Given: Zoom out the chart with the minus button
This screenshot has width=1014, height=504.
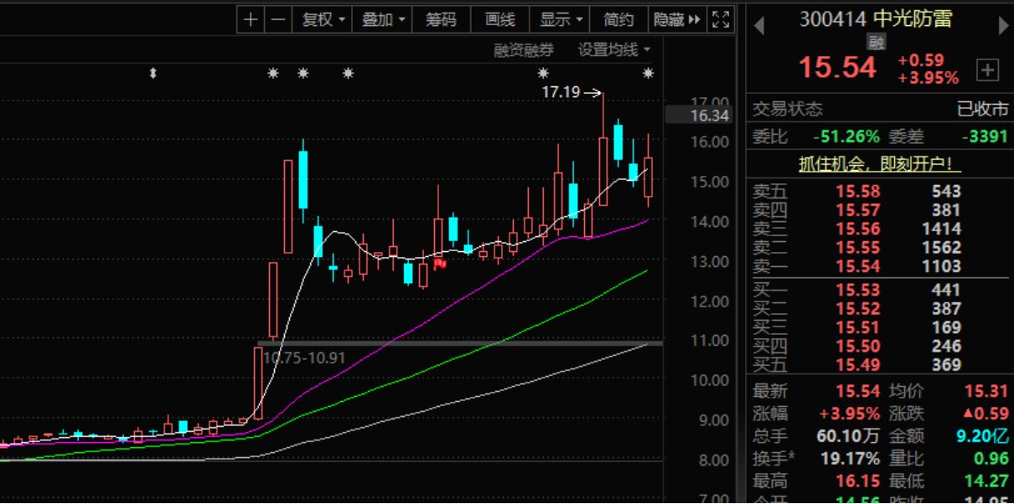Looking at the screenshot, I should 278,20.
